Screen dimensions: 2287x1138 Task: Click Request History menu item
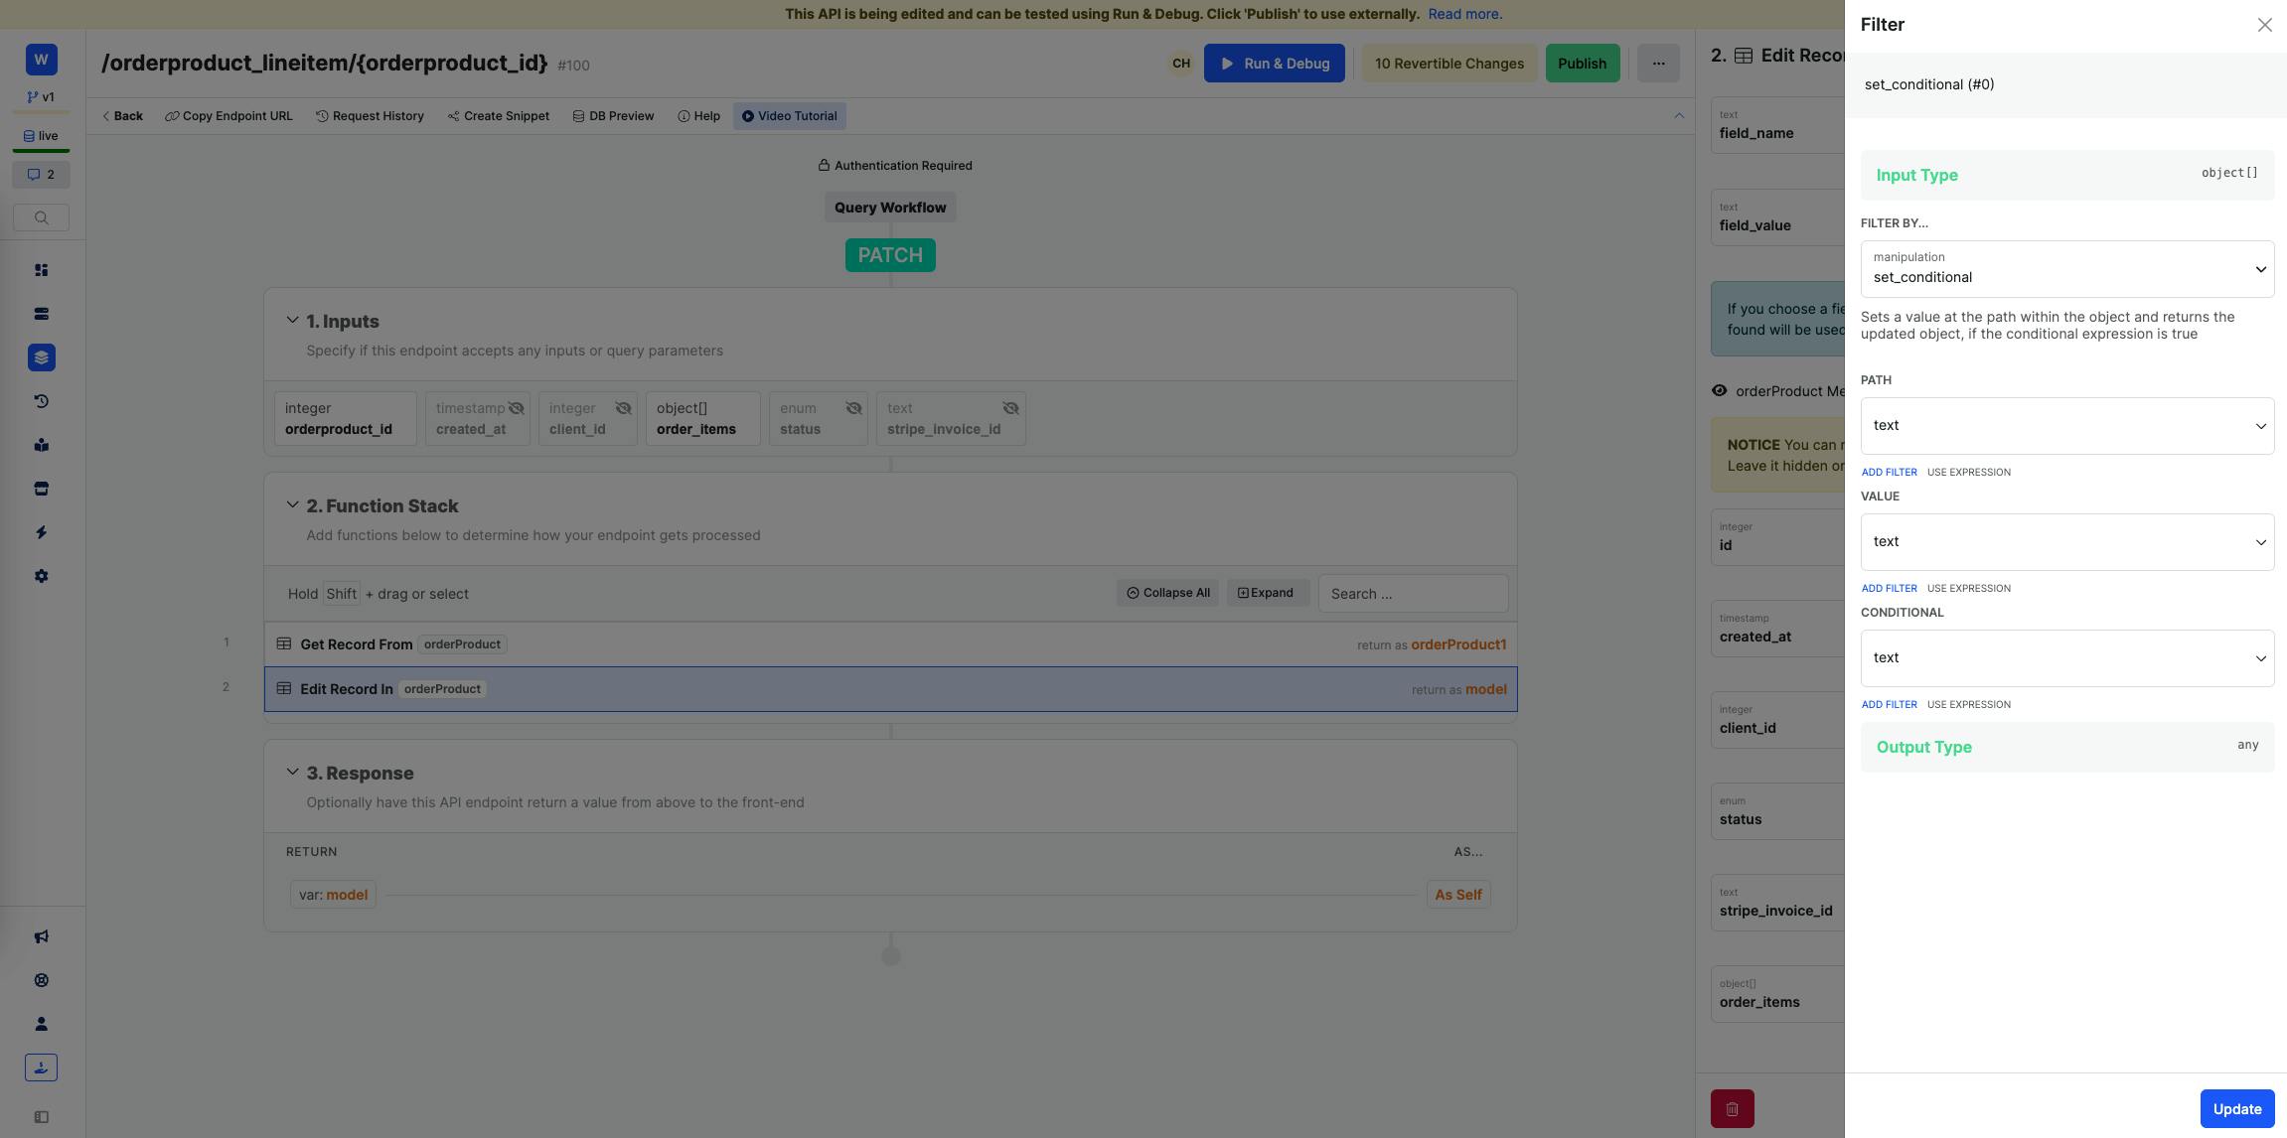(370, 116)
